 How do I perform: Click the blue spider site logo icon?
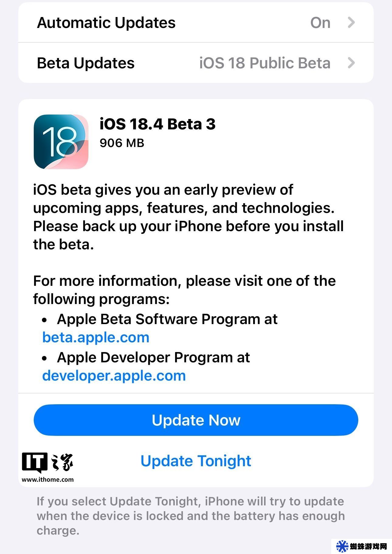click(342, 546)
